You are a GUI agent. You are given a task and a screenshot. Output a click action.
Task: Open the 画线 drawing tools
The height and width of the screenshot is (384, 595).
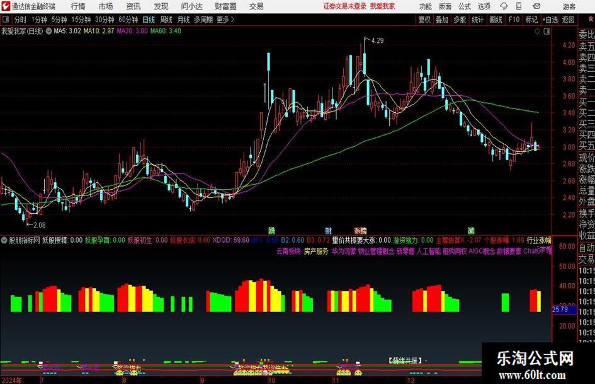tap(496, 20)
